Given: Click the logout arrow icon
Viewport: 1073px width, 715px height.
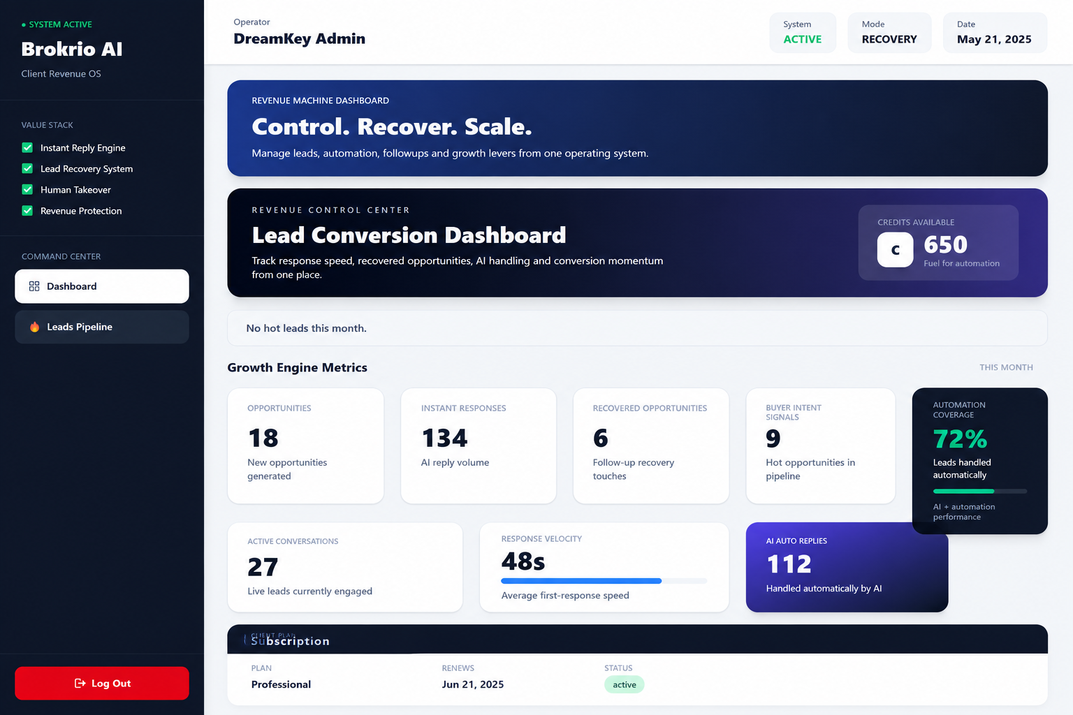Looking at the screenshot, I should (80, 684).
